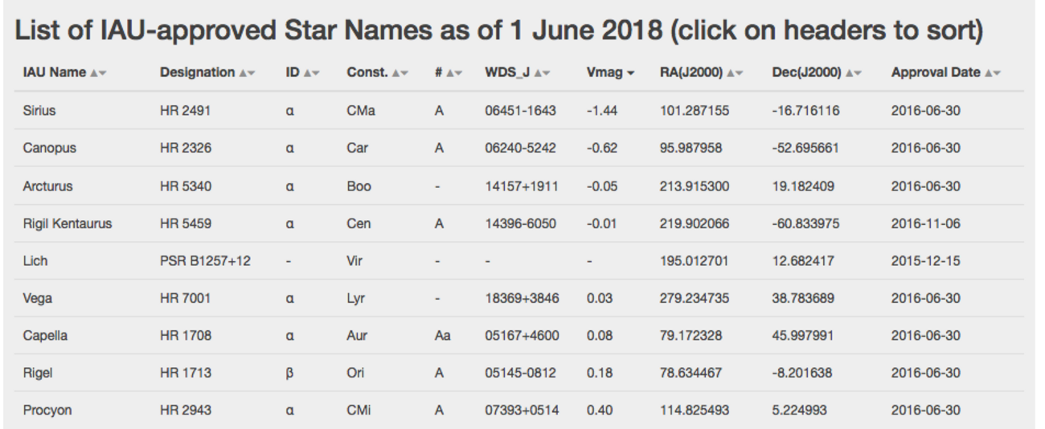Click the down arrow beside Vmag
The width and height of the screenshot is (1045, 429).
[630, 73]
